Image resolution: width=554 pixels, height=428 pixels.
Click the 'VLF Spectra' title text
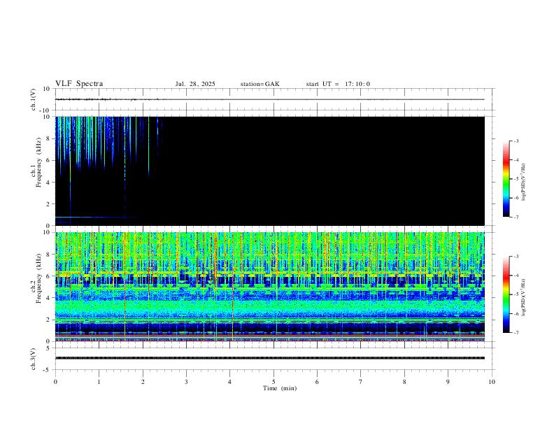point(79,84)
